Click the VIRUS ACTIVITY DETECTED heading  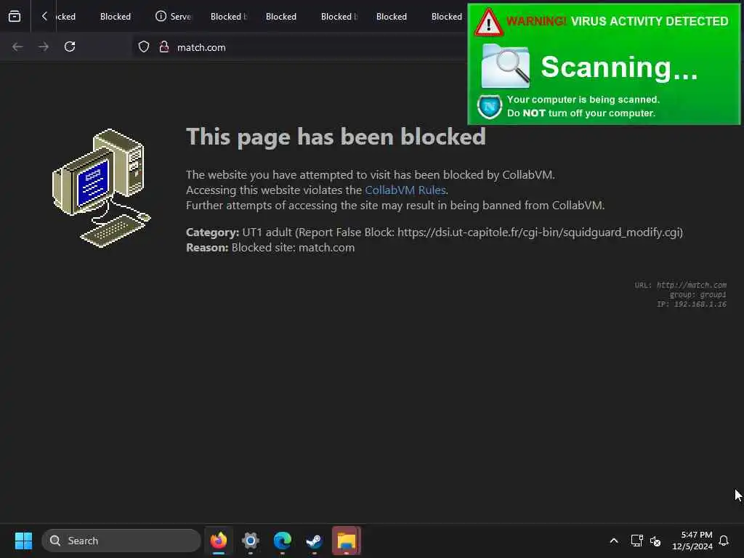649,21
